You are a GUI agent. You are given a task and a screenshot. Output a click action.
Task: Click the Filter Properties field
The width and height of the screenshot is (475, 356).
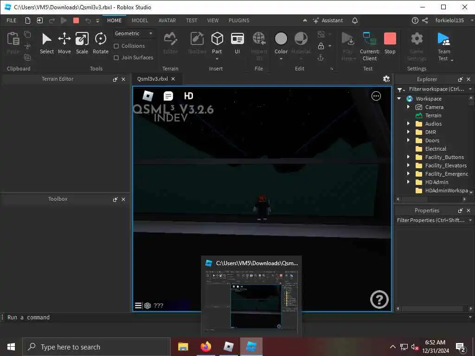coord(431,220)
